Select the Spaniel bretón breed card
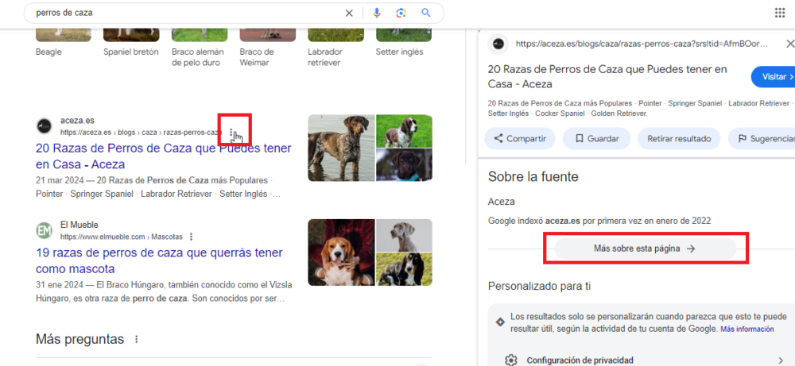Screen dimensions: 795x366 [x=131, y=42]
